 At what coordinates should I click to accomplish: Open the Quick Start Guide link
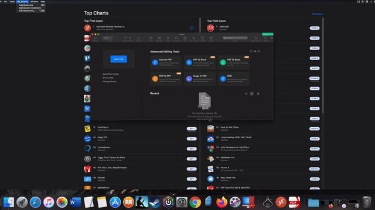point(111,74)
